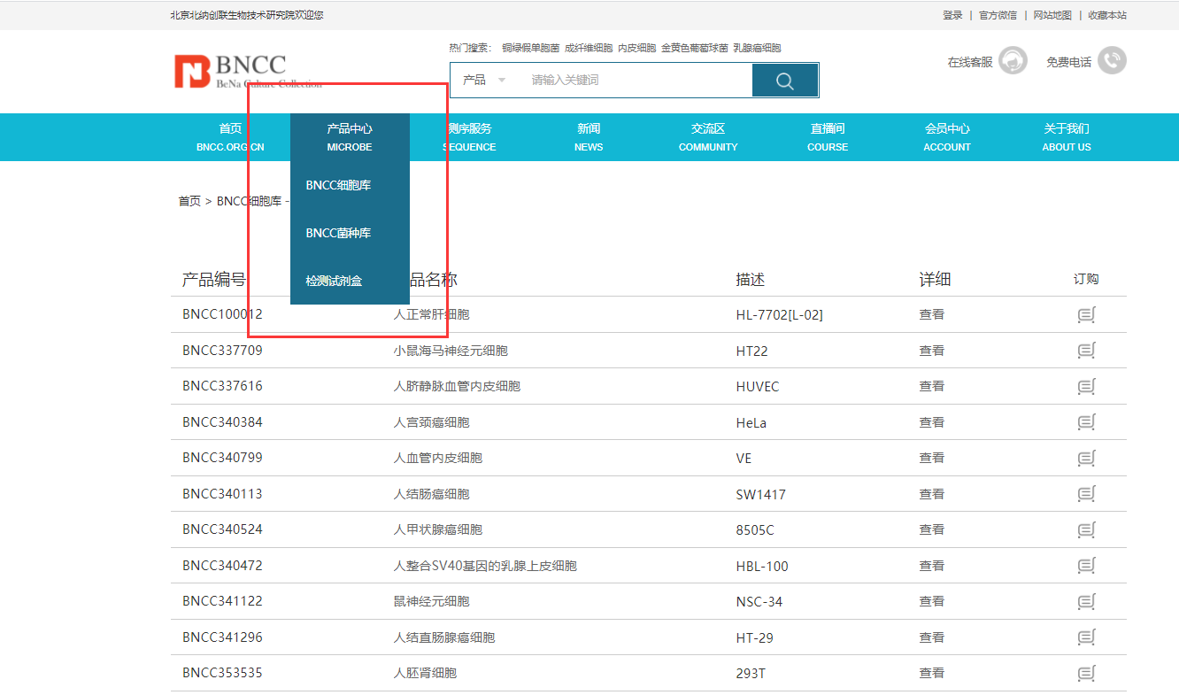The image size is (1179, 695).
Task: Click the keyword search input field
Action: (636, 81)
